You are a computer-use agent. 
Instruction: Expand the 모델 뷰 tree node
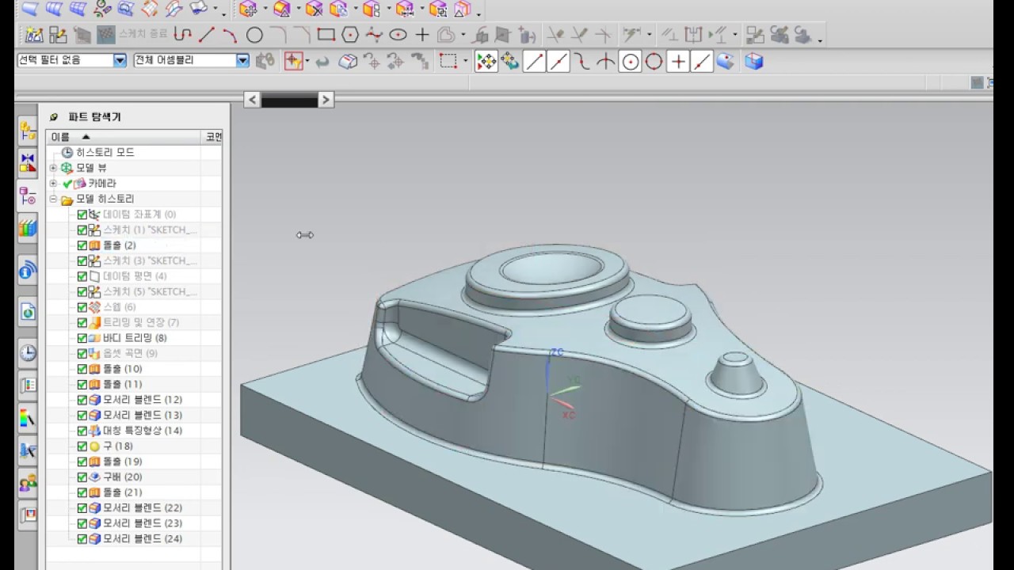[53, 168]
